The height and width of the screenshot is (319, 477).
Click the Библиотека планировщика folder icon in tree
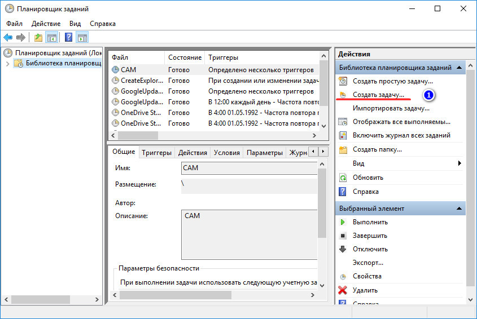[x=19, y=63]
